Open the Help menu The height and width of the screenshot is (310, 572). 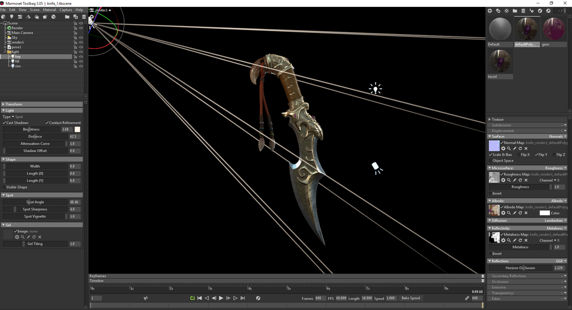pyautogui.click(x=79, y=10)
